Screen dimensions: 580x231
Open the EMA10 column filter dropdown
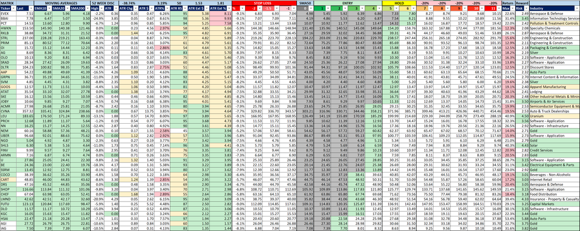coord(48,9)
